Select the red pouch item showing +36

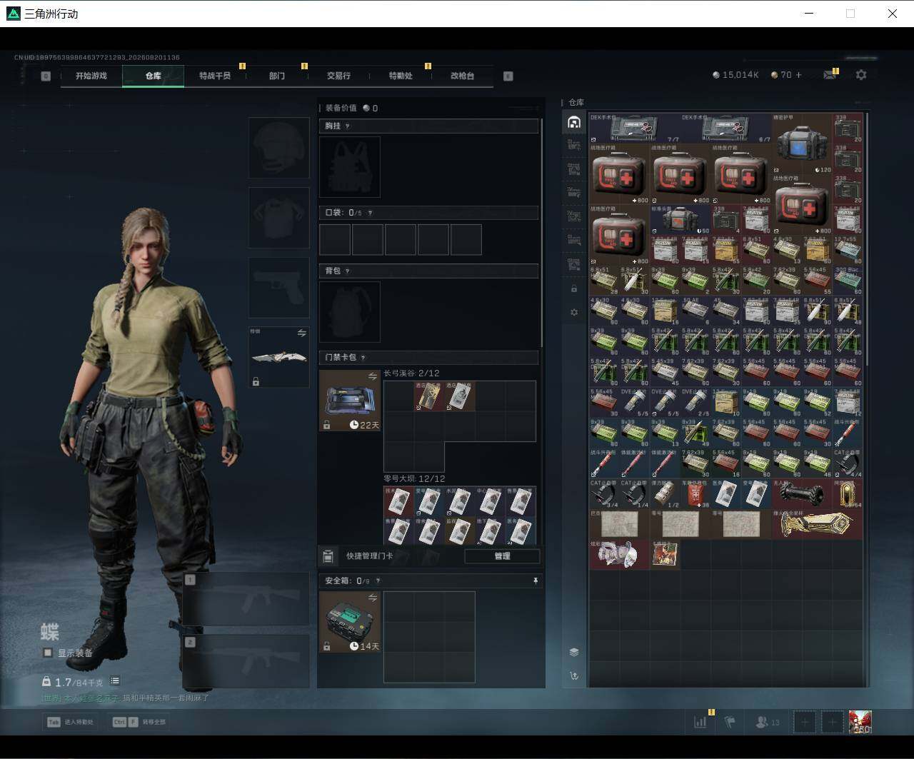695,494
